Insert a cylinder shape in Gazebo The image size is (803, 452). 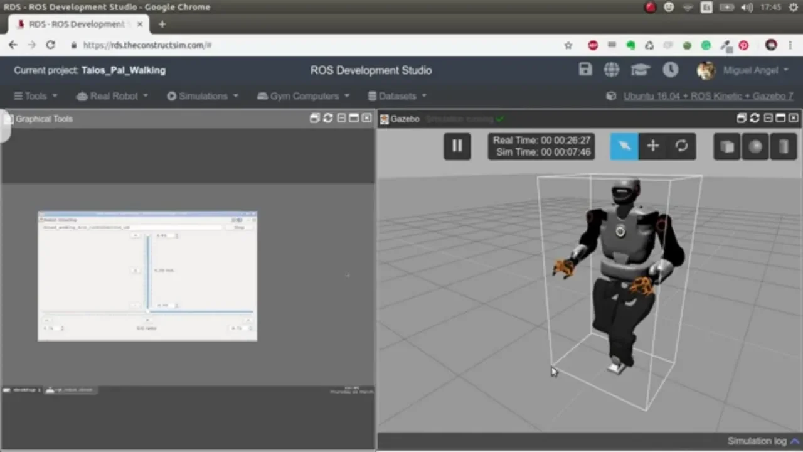(784, 146)
